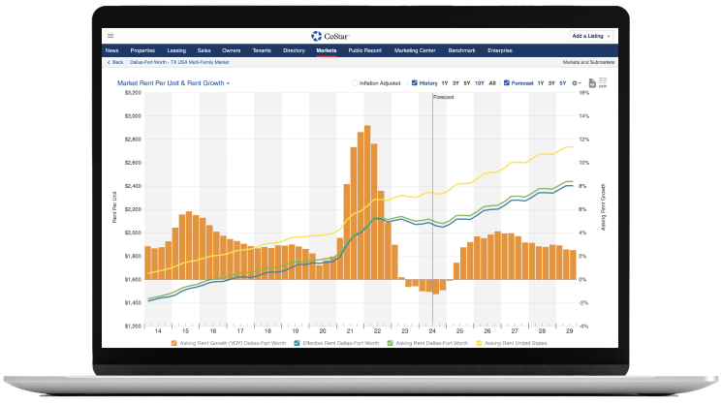Open the Add a Listing dropdown

tap(591, 36)
